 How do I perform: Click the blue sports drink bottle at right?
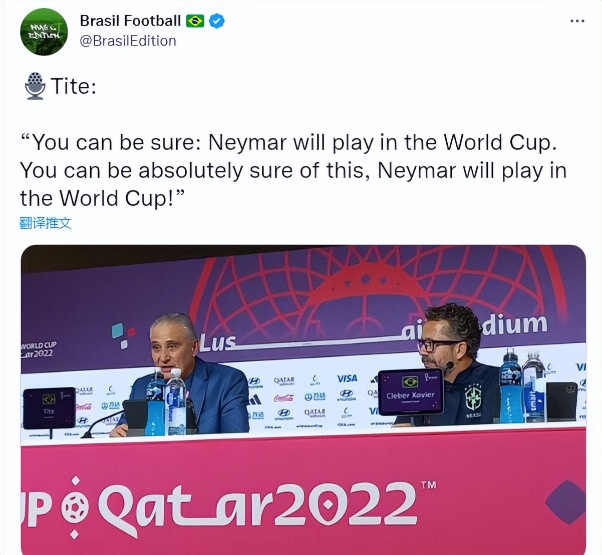[510, 386]
